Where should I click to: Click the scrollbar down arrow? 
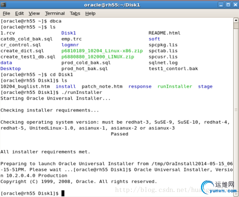coord(236,194)
